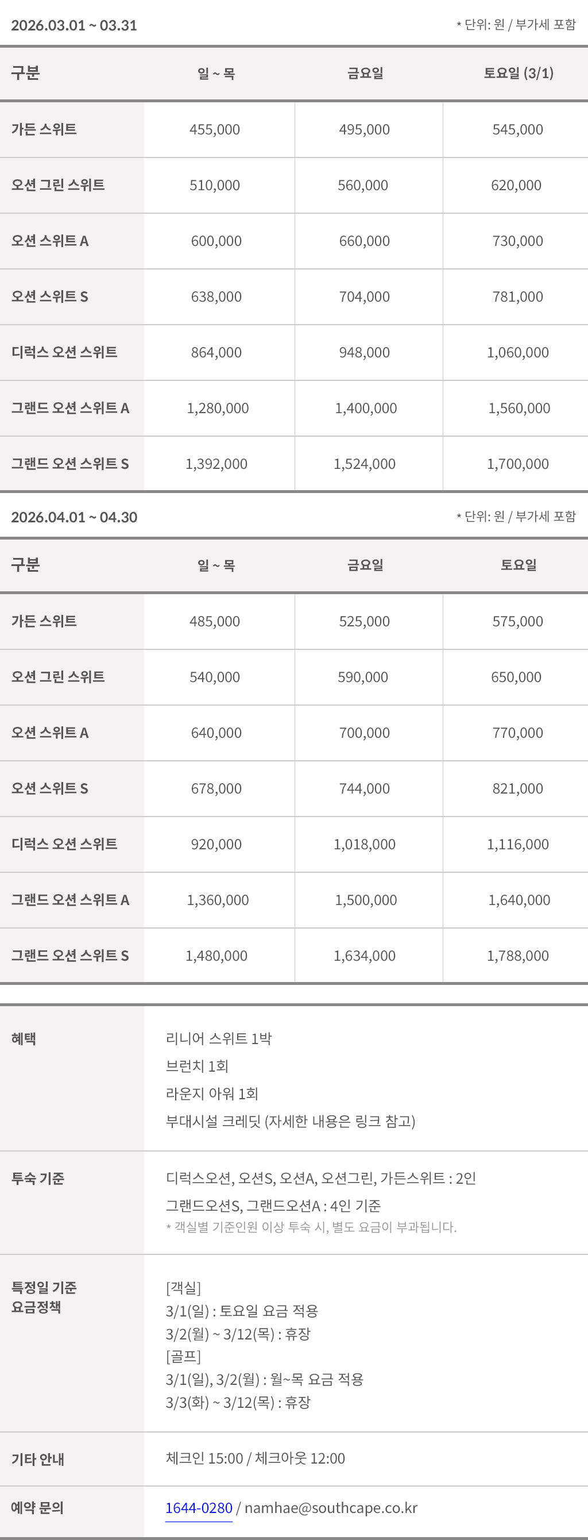Select the 560,000 Ocean Green Suite price

[x=363, y=186]
